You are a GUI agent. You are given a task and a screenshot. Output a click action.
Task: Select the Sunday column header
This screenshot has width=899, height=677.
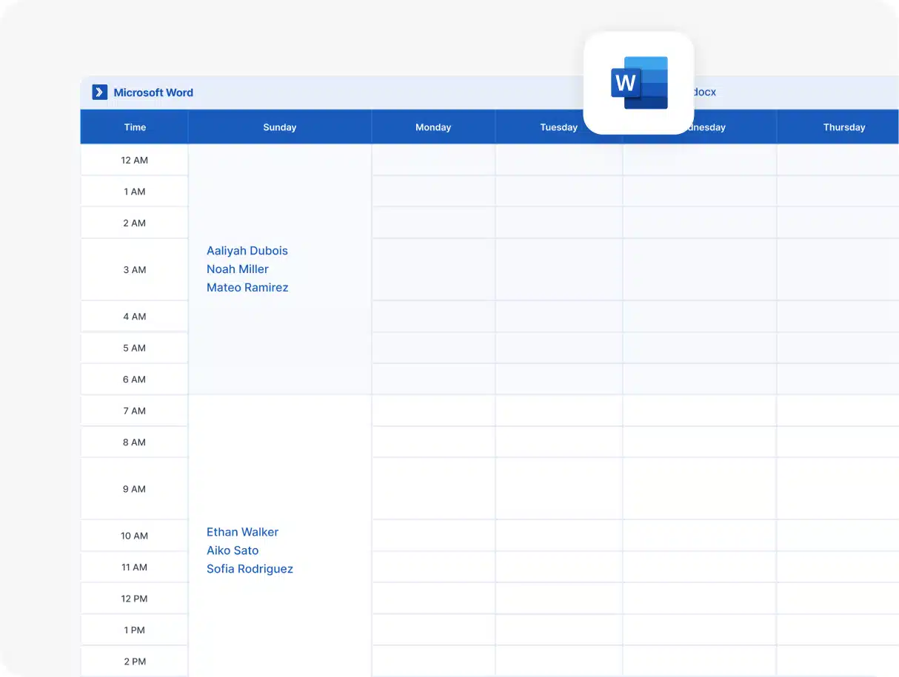pyautogui.click(x=279, y=127)
